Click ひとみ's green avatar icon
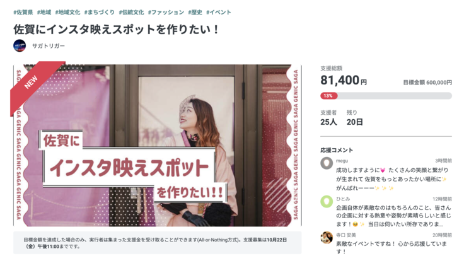Image resolution: width=464 pixels, height=256 pixels. click(327, 202)
